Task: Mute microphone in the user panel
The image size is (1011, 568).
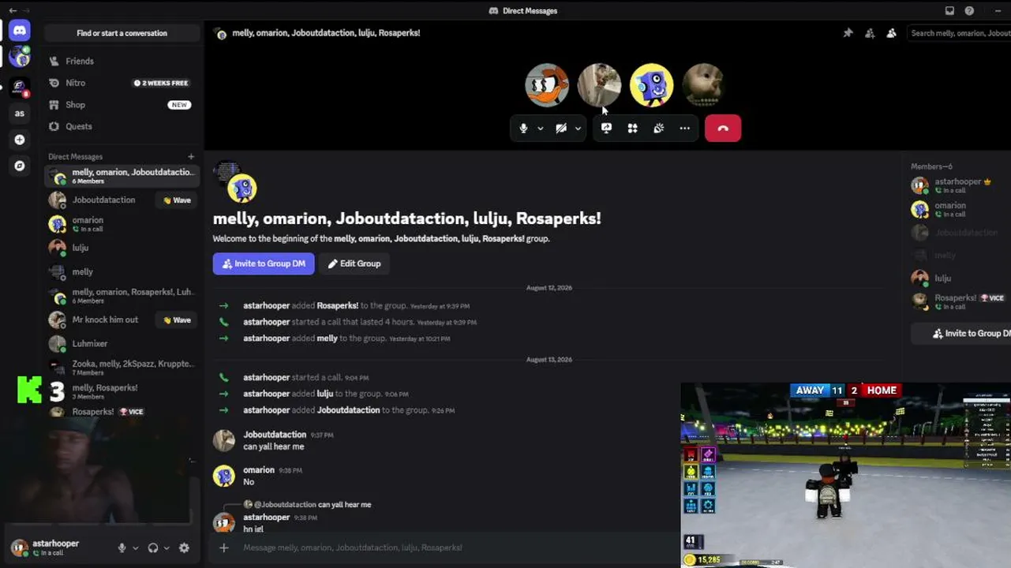Action: point(122,548)
